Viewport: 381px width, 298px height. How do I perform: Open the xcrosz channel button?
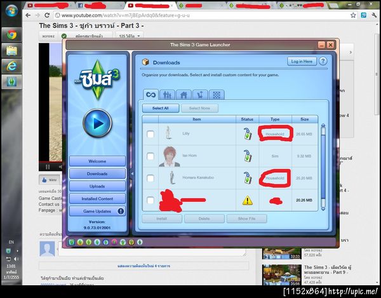pyautogui.click(x=48, y=36)
